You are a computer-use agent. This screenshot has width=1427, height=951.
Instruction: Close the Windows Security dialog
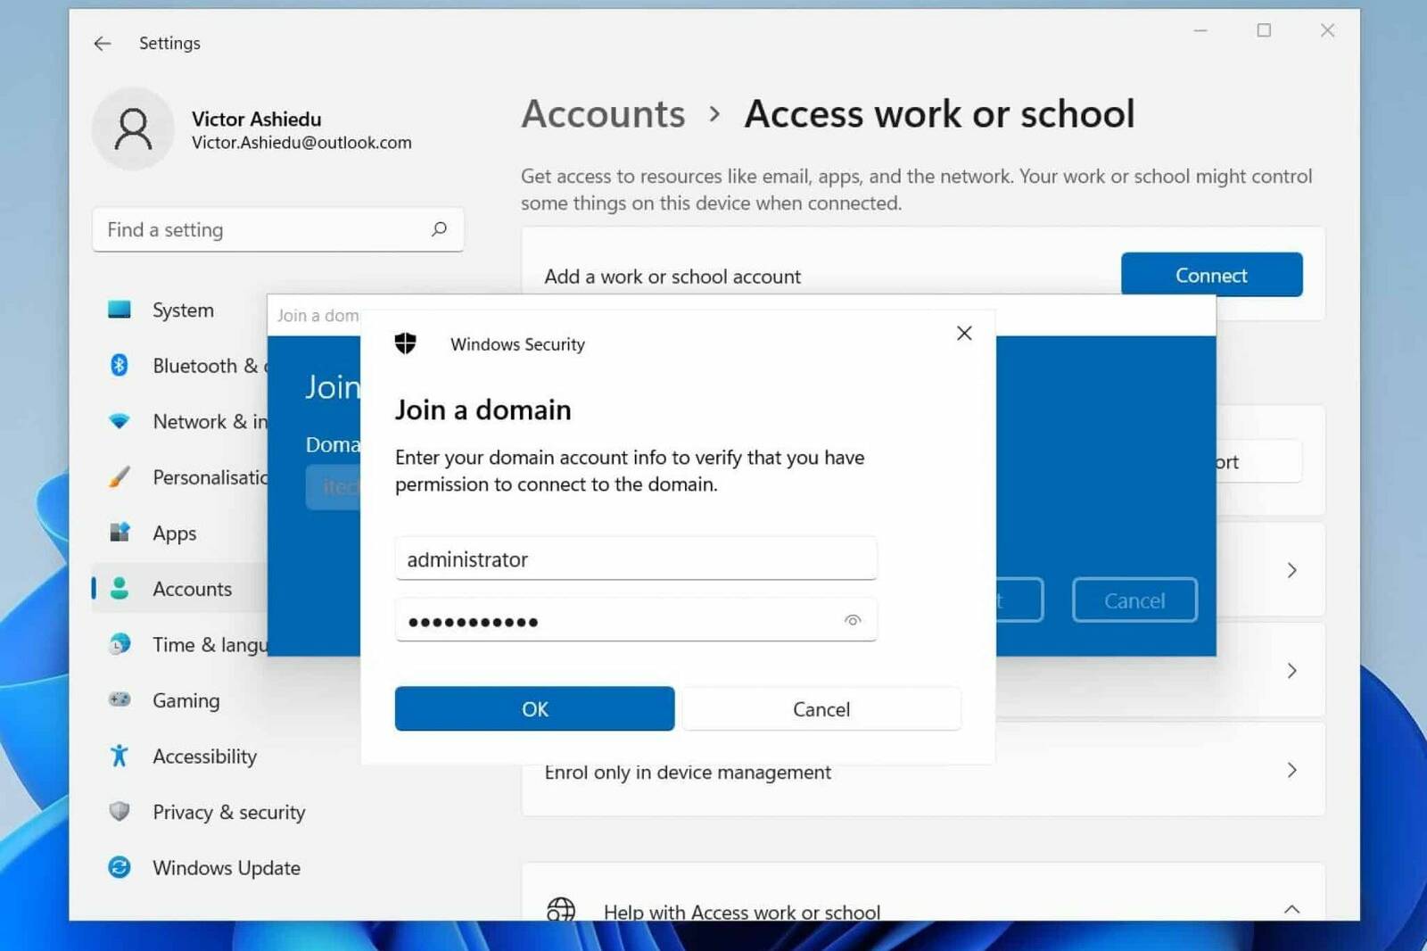[x=964, y=333]
